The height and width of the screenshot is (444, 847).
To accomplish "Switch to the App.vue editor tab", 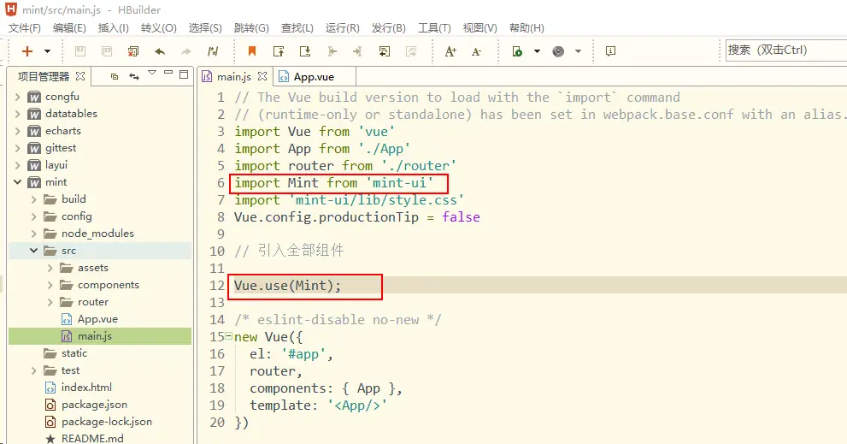I will tap(314, 77).
